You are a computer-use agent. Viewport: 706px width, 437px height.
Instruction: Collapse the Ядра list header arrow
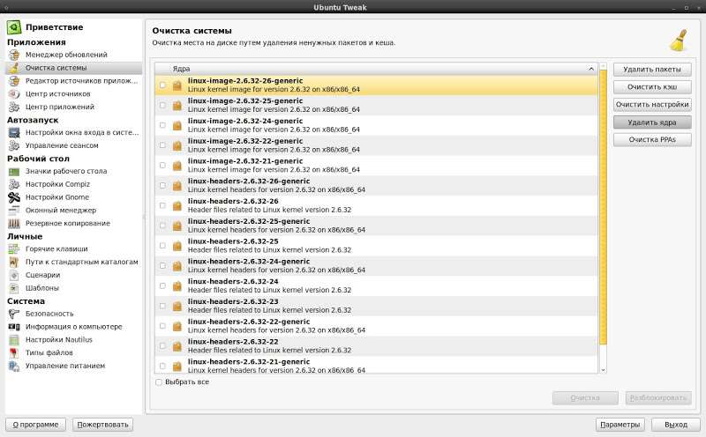coord(590,69)
